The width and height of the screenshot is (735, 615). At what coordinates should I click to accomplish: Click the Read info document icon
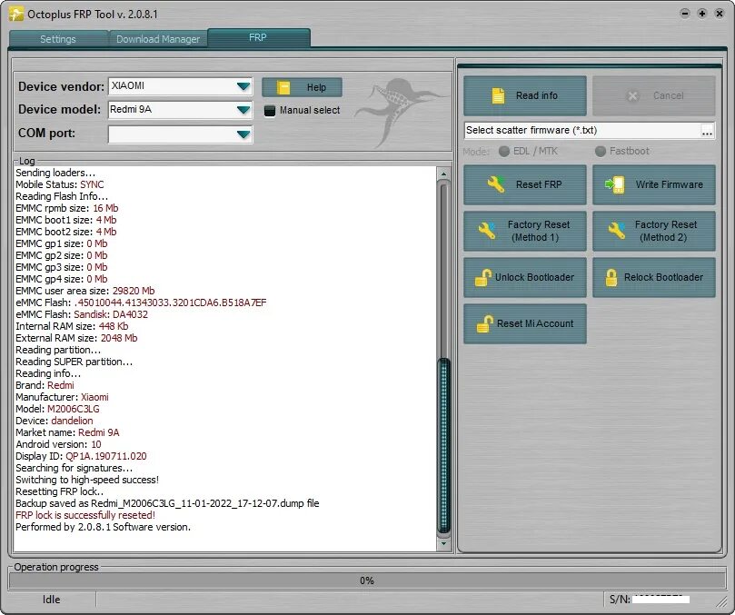click(x=498, y=95)
